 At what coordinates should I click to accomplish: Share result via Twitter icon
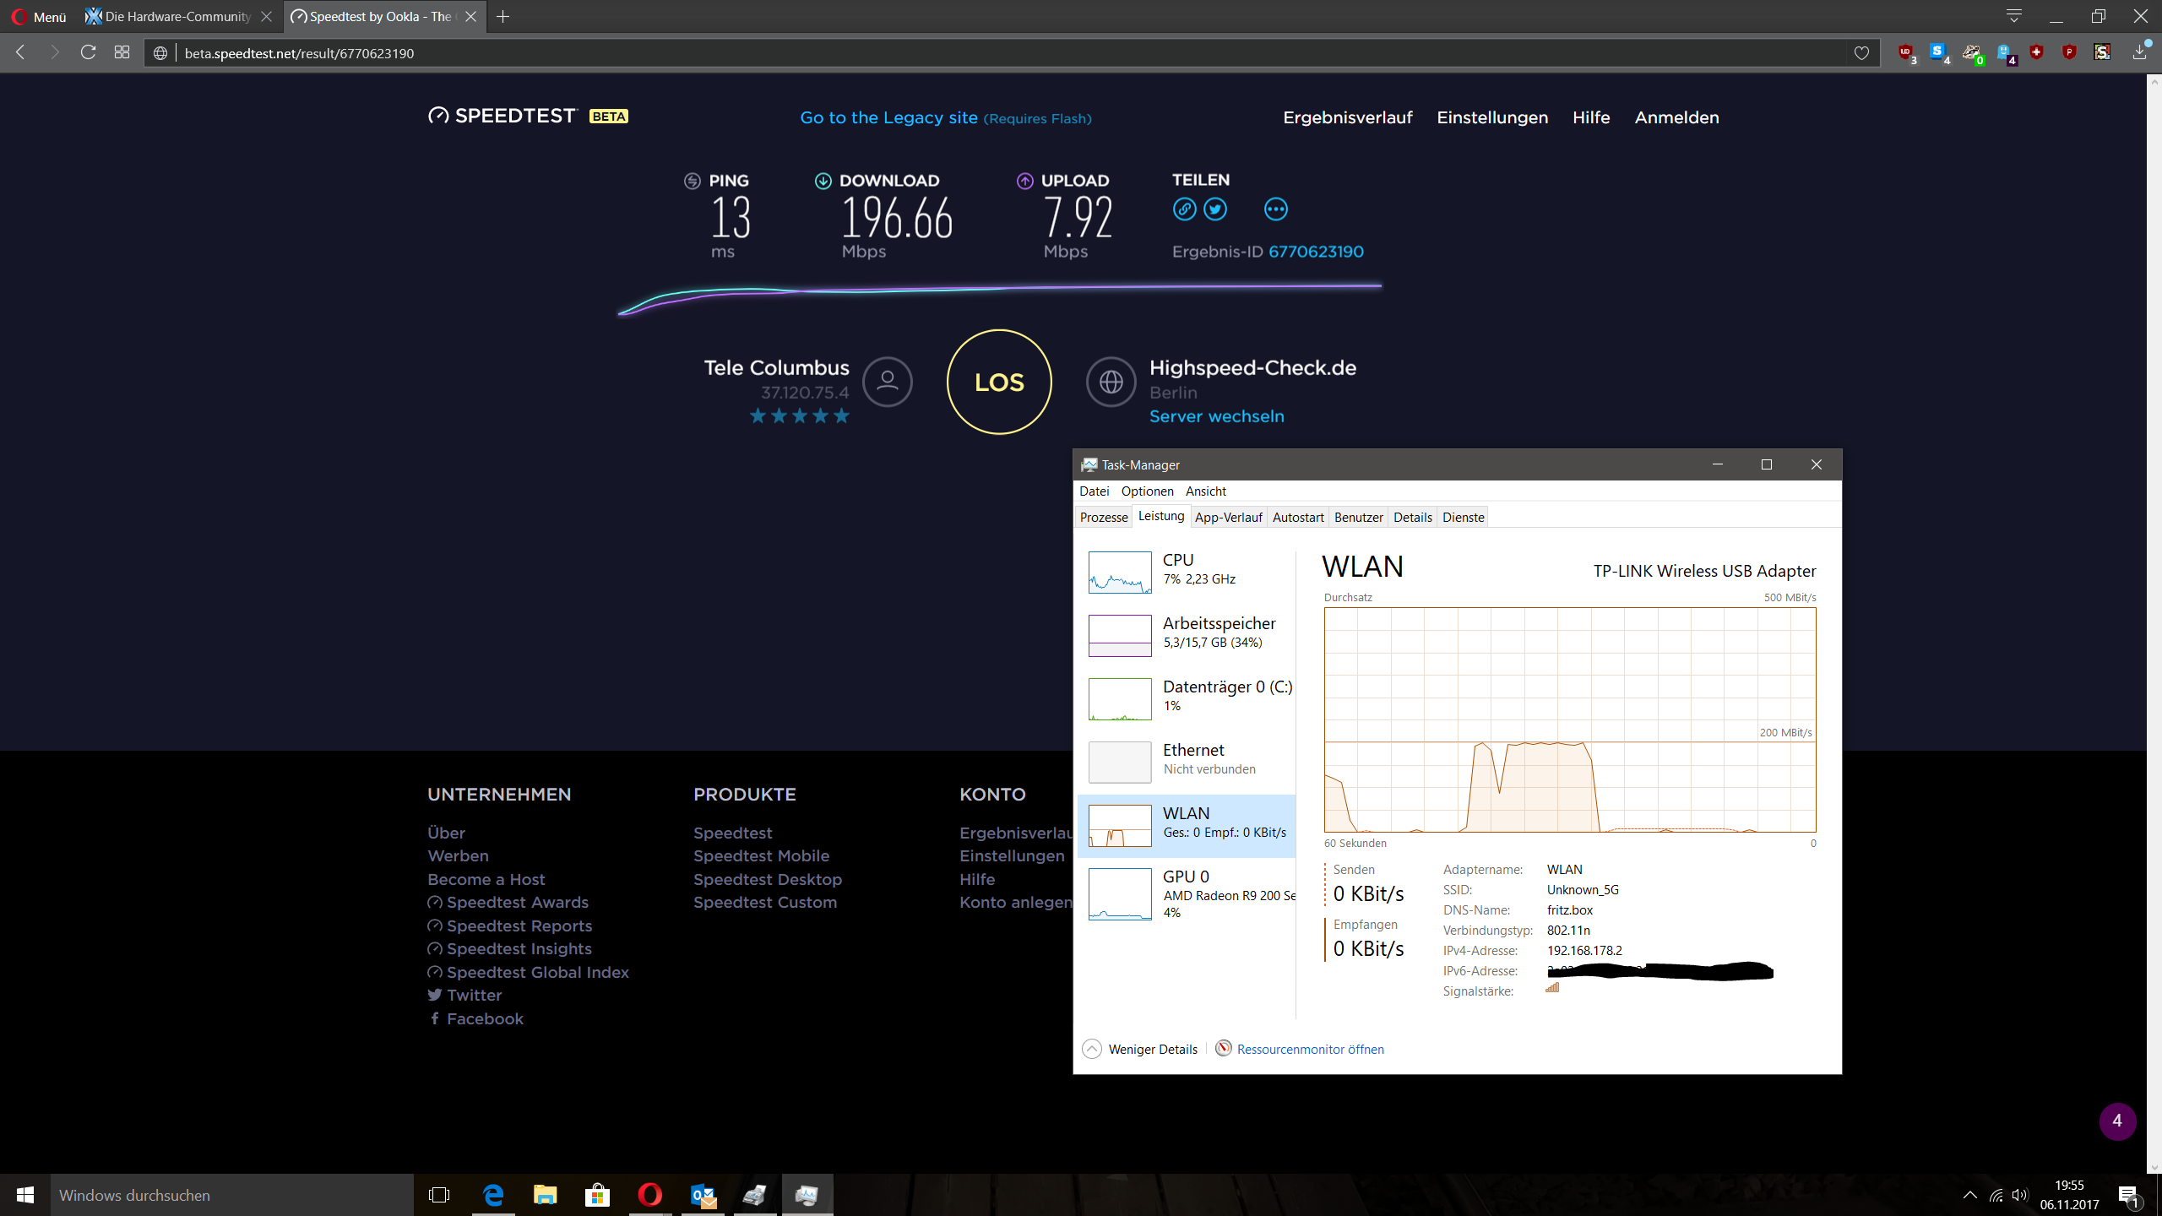click(x=1215, y=209)
